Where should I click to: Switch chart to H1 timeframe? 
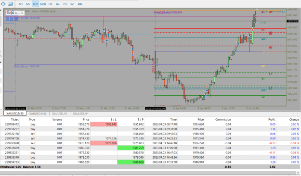(x=50, y=4)
